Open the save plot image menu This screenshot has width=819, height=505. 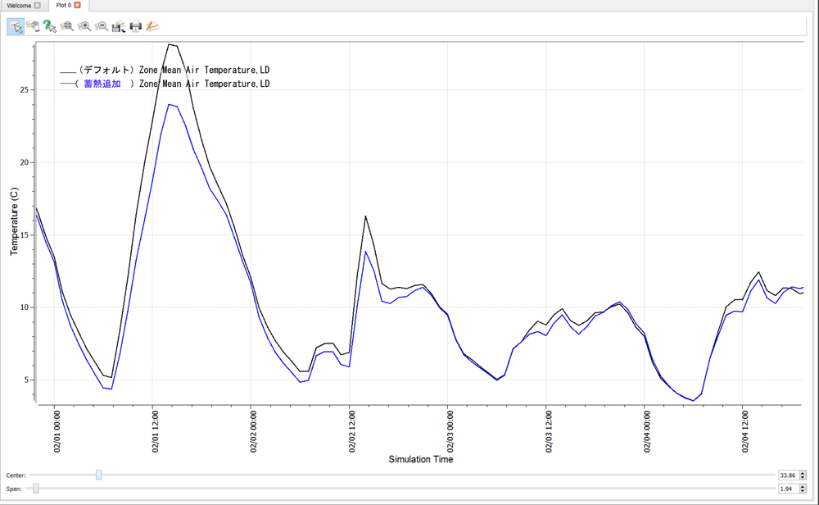point(119,27)
